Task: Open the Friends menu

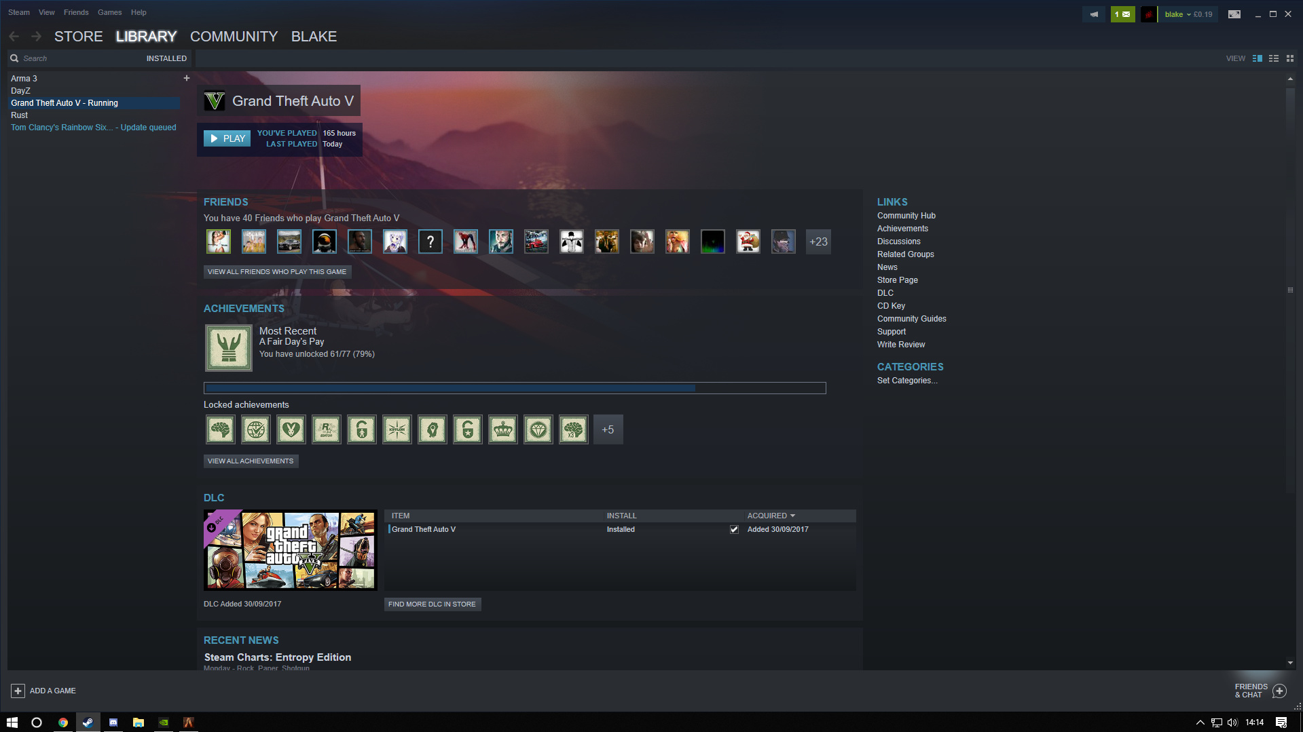Action: pos(76,12)
